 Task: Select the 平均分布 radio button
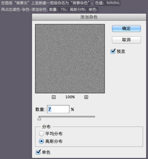click(x=41, y=134)
